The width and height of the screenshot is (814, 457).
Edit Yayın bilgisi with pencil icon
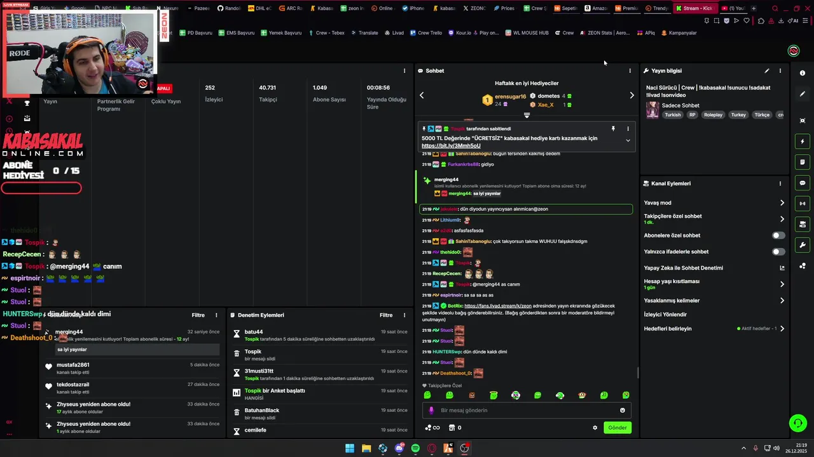[767, 70]
